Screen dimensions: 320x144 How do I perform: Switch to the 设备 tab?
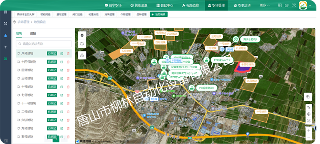(x=33, y=34)
